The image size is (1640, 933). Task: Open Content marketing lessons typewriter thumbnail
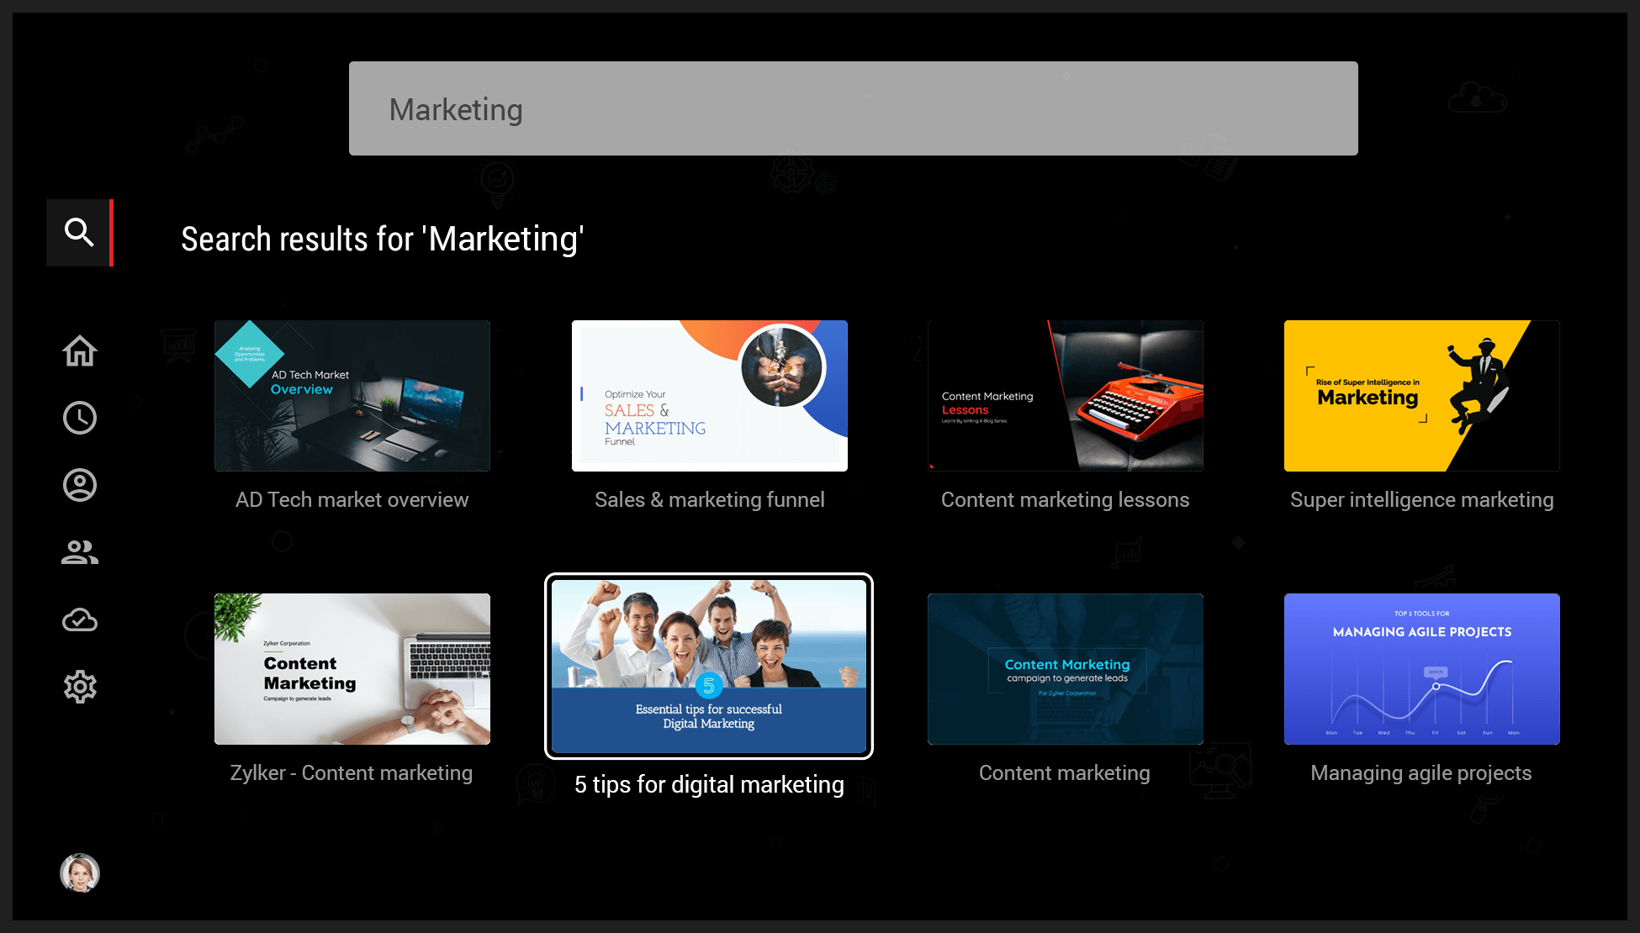(1065, 395)
